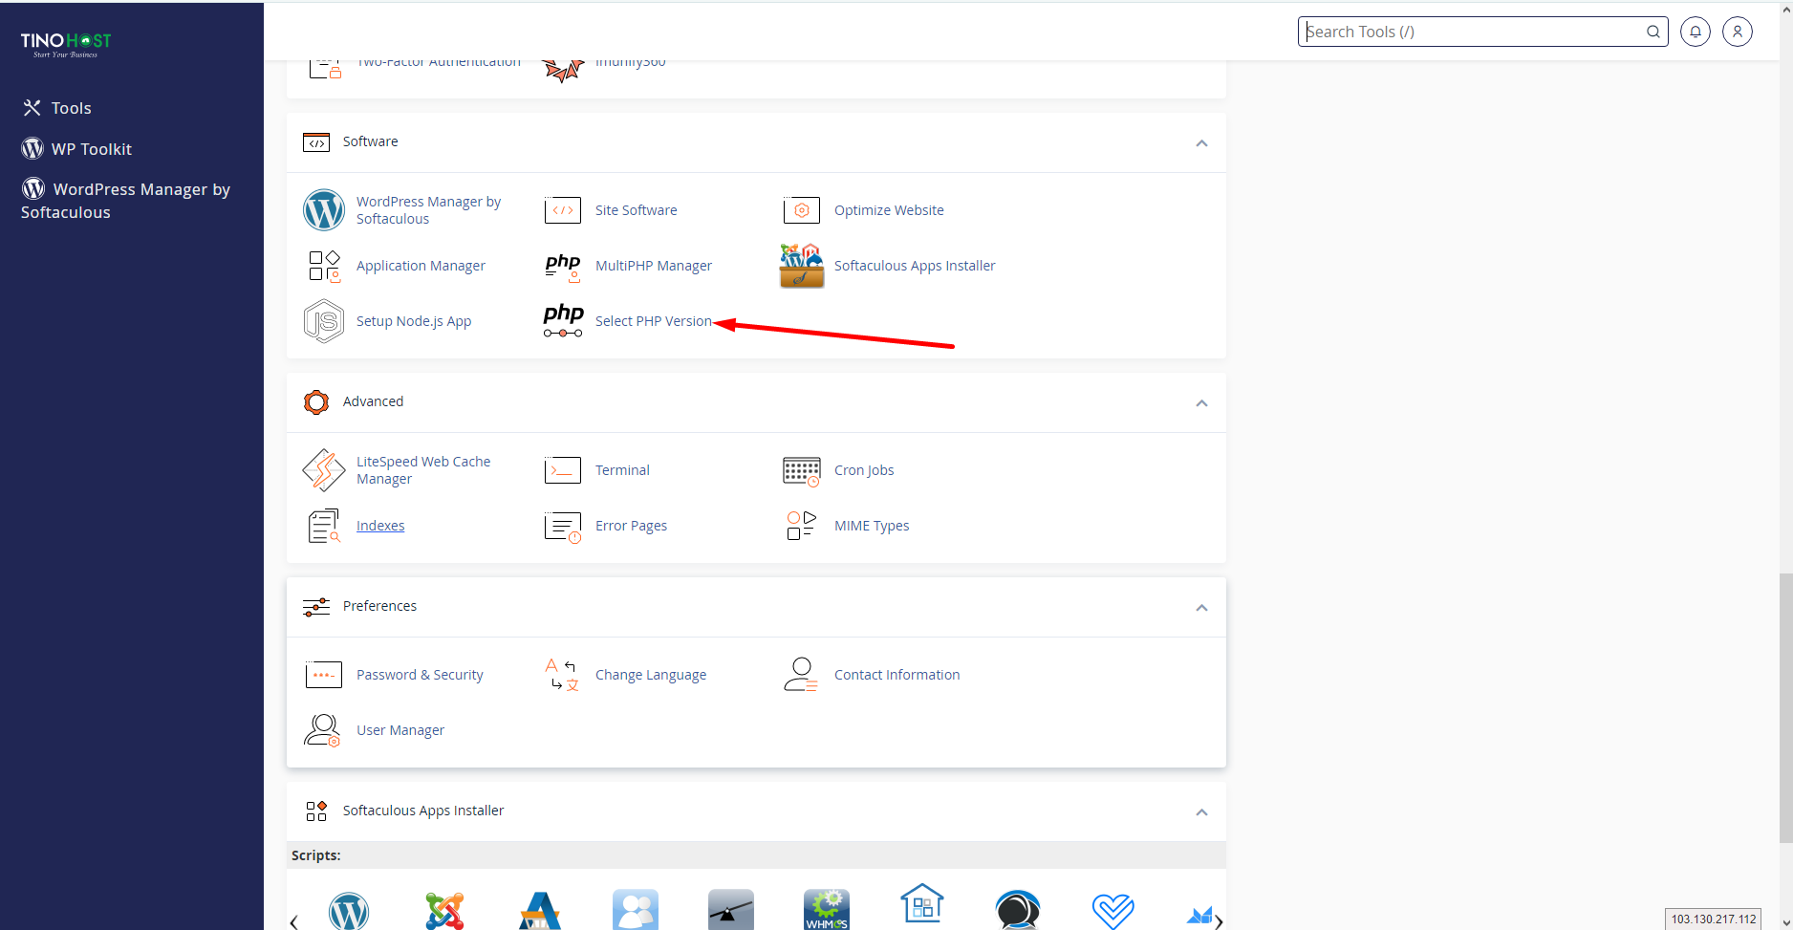Viewport: 1793px width, 930px height.
Task: Open the Terminal link
Action: (622, 470)
